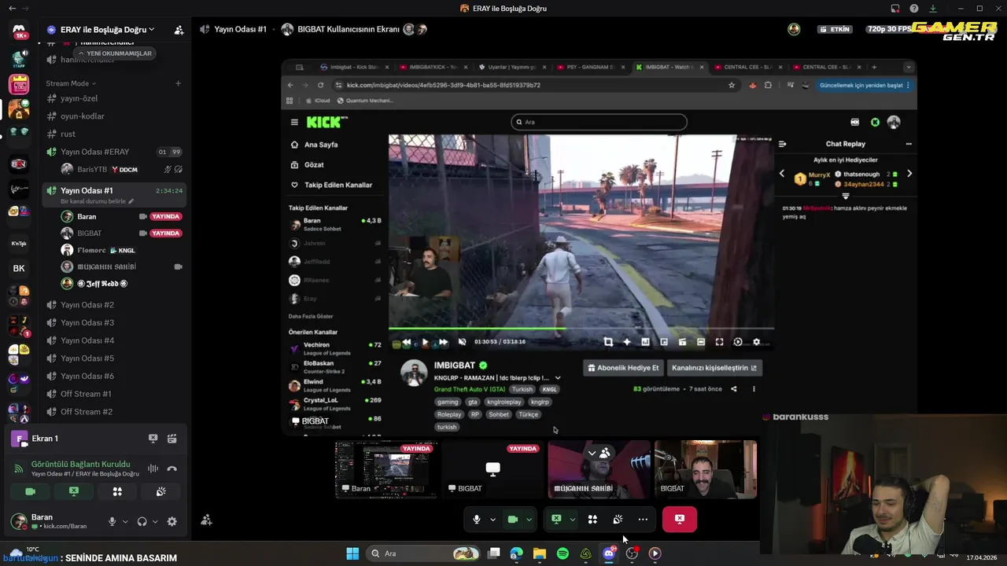Edit channel status pencil under Yayın Odası #1
Viewport: 1007px width, 566px height.
tap(131, 201)
